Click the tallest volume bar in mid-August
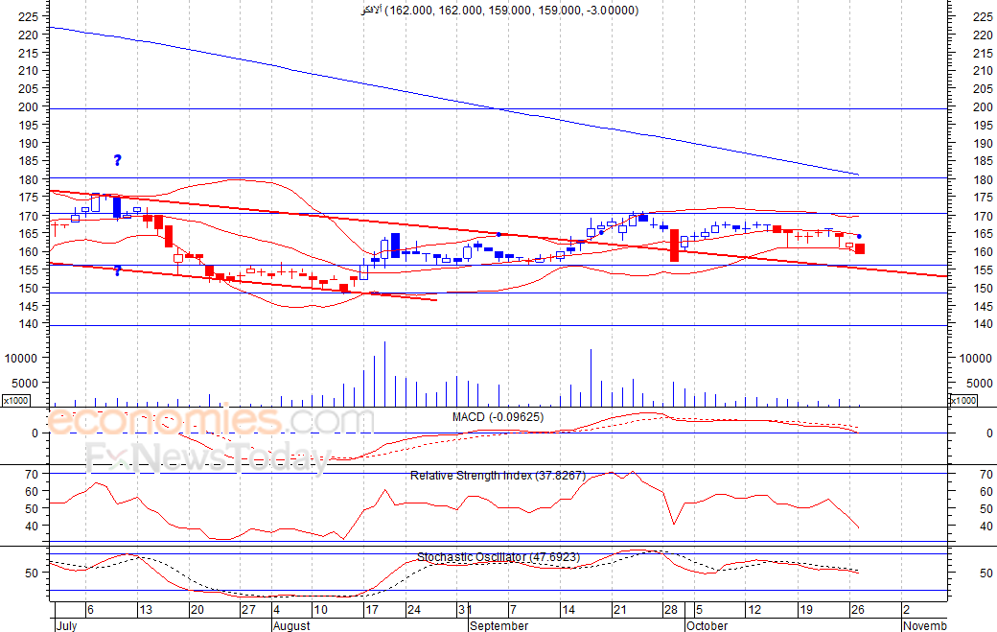 384,374
